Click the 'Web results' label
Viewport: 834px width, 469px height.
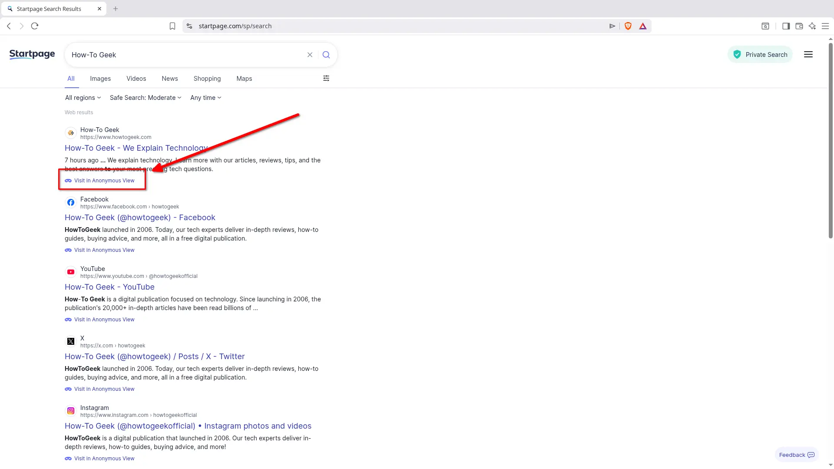[x=79, y=112]
